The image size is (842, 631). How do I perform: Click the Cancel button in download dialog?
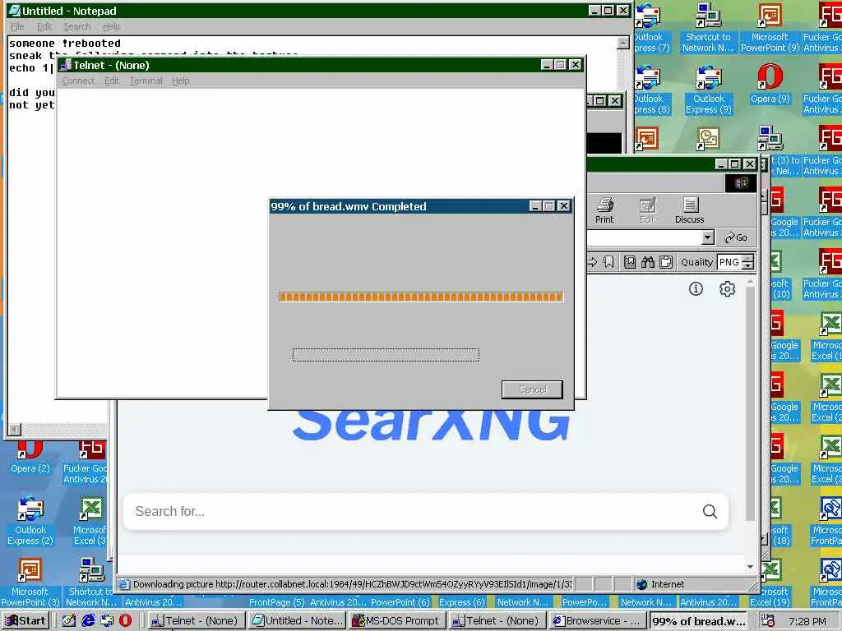click(x=532, y=389)
